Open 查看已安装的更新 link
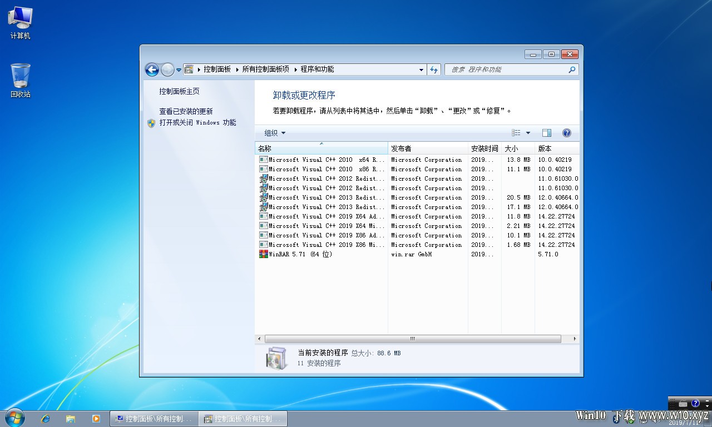 click(186, 111)
